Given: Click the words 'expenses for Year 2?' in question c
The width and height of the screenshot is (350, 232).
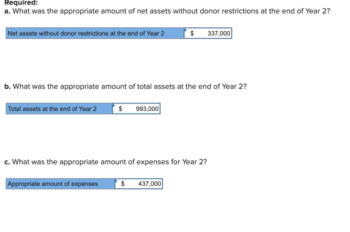Looking at the screenshot, I should [172, 162].
